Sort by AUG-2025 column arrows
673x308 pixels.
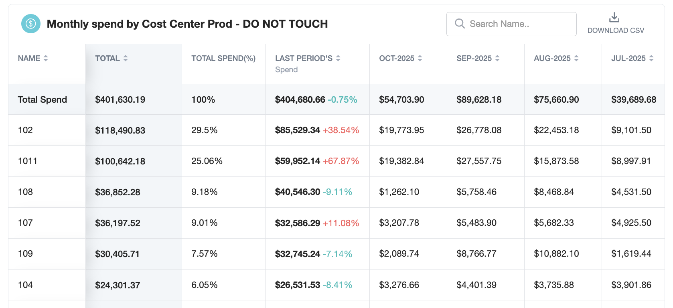[576, 58]
